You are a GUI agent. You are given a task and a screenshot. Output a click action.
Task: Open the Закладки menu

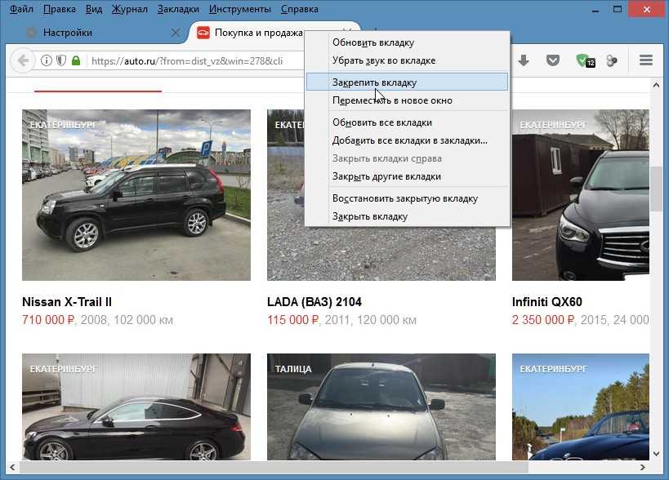pyautogui.click(x=177, y=9)
